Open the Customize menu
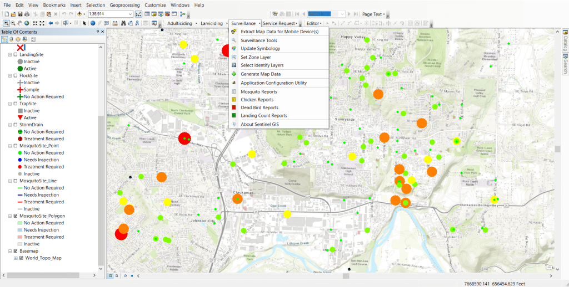Viewport: 569px width, 287px height. [x=155, y=5]
